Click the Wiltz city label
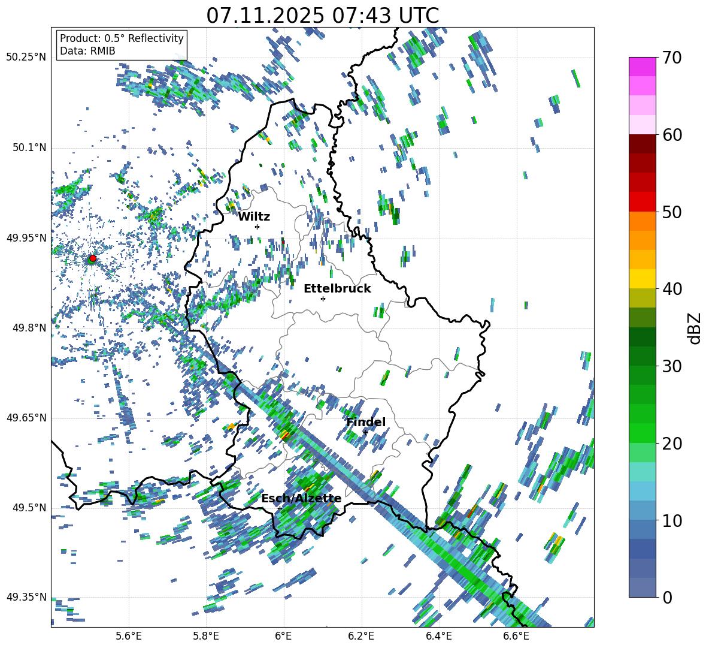Screen dimensions: 709x648 coord(254,217)
